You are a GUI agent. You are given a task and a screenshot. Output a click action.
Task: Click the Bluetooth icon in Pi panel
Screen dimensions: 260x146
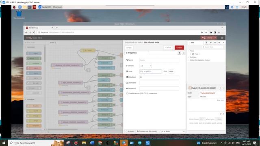coord(232,7)
